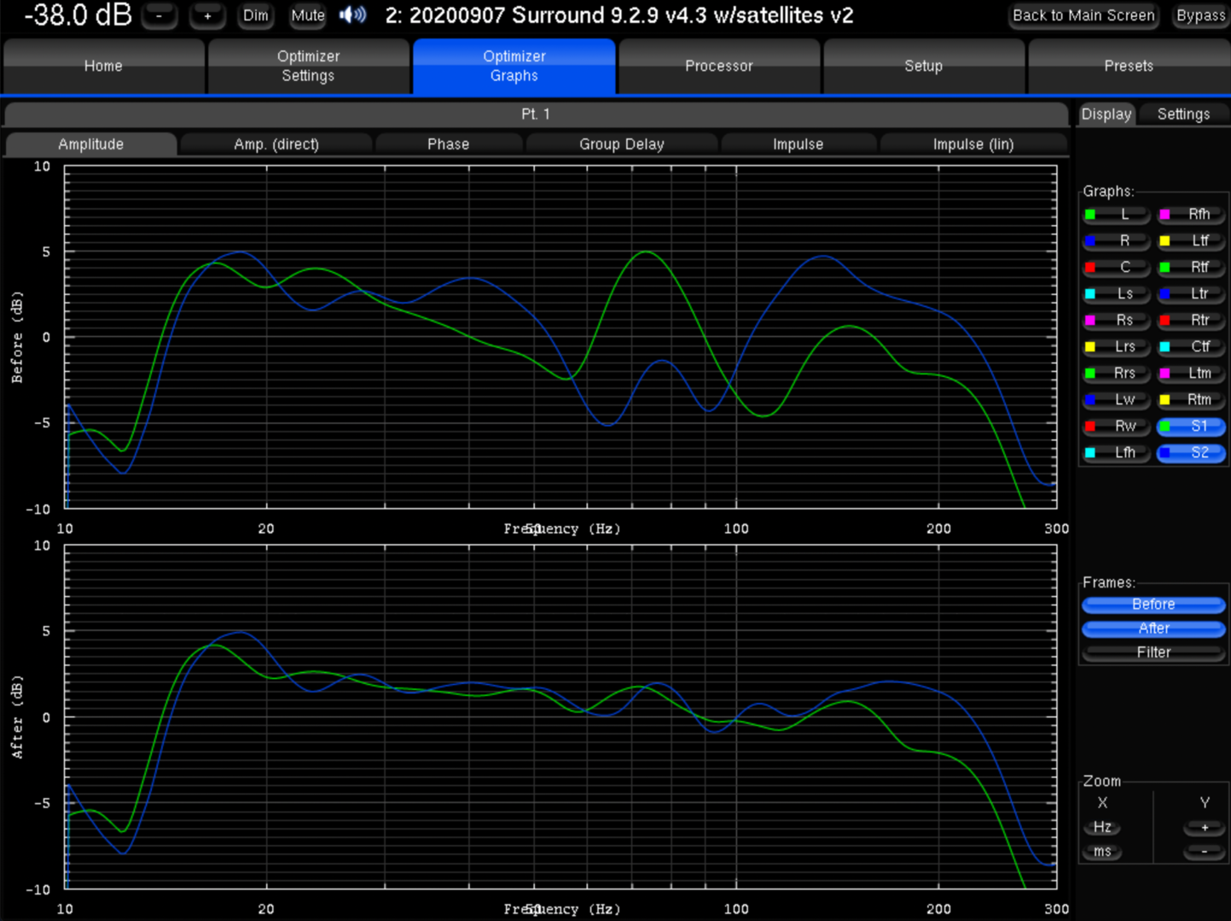Hide the S2 subwoofer graph
The height and width of the screenshot is (921, 1231).
(x=1191, y=452)
